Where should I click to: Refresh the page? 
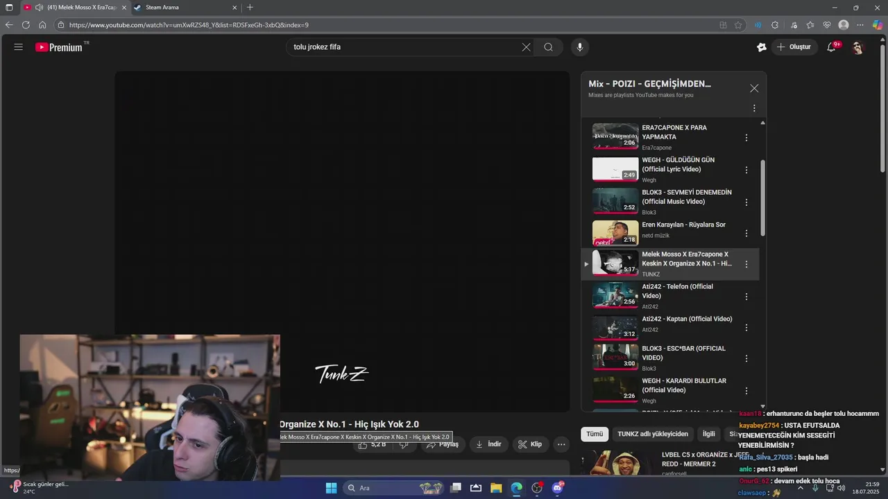tap(26, 25)
